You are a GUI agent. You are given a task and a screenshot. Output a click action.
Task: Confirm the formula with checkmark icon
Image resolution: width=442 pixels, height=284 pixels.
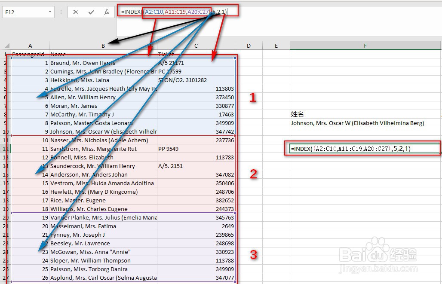tap(91, 12)
